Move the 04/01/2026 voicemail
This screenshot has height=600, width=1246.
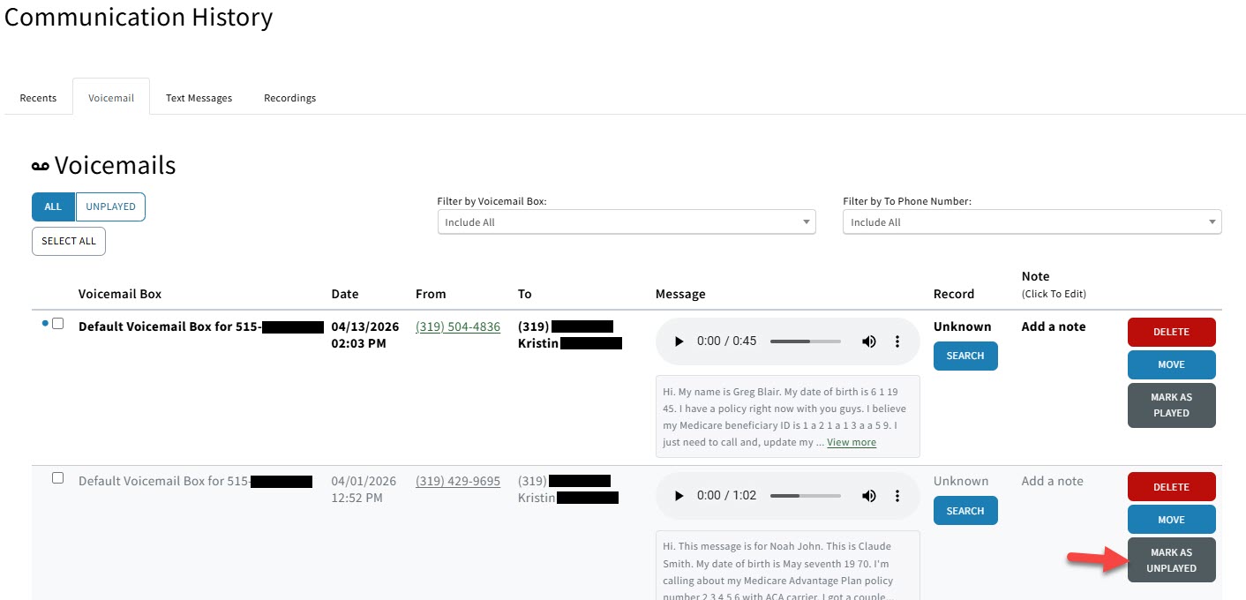click(x=1172, y=519)
